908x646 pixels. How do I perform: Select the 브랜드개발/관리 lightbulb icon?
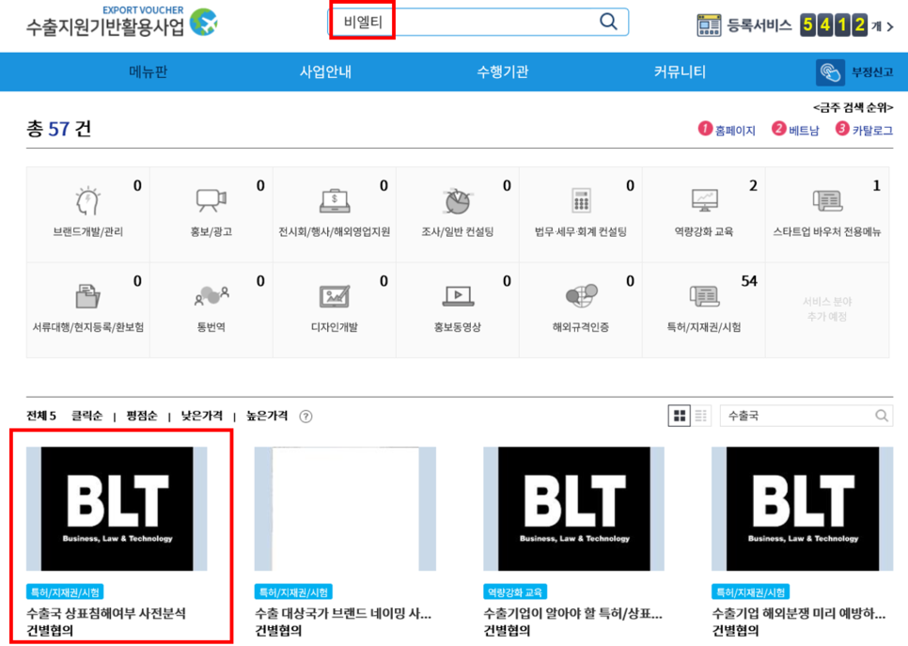tap(87, 199)
